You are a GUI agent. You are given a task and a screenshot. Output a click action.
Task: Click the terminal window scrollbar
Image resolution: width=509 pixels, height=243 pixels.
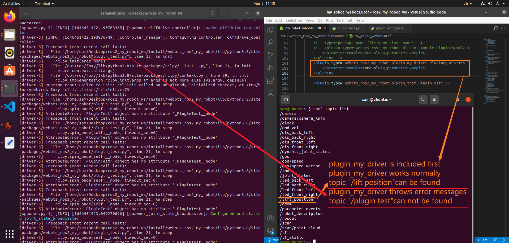point(472,172)
